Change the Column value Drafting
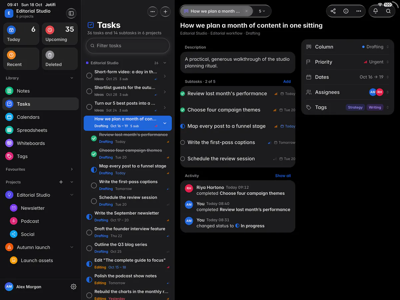The height and width of the screenshot is (300, 400). click(375, 47)
